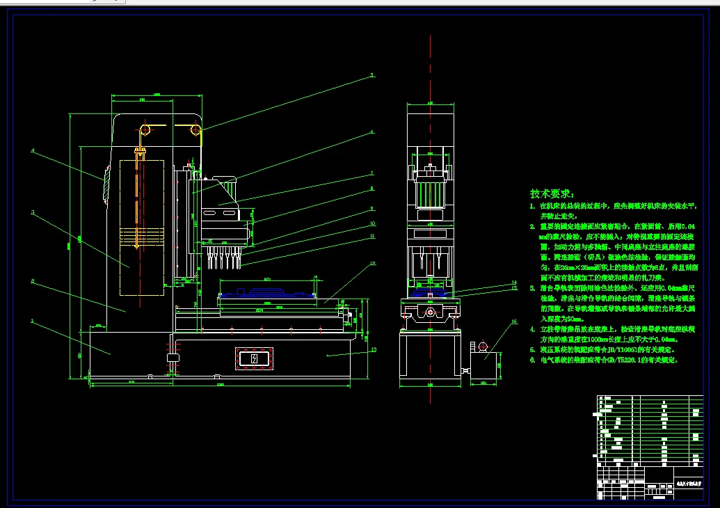Select part callout number 1 at lower left
This screenshot has height=508, width=720.
[x=32, y=321]
